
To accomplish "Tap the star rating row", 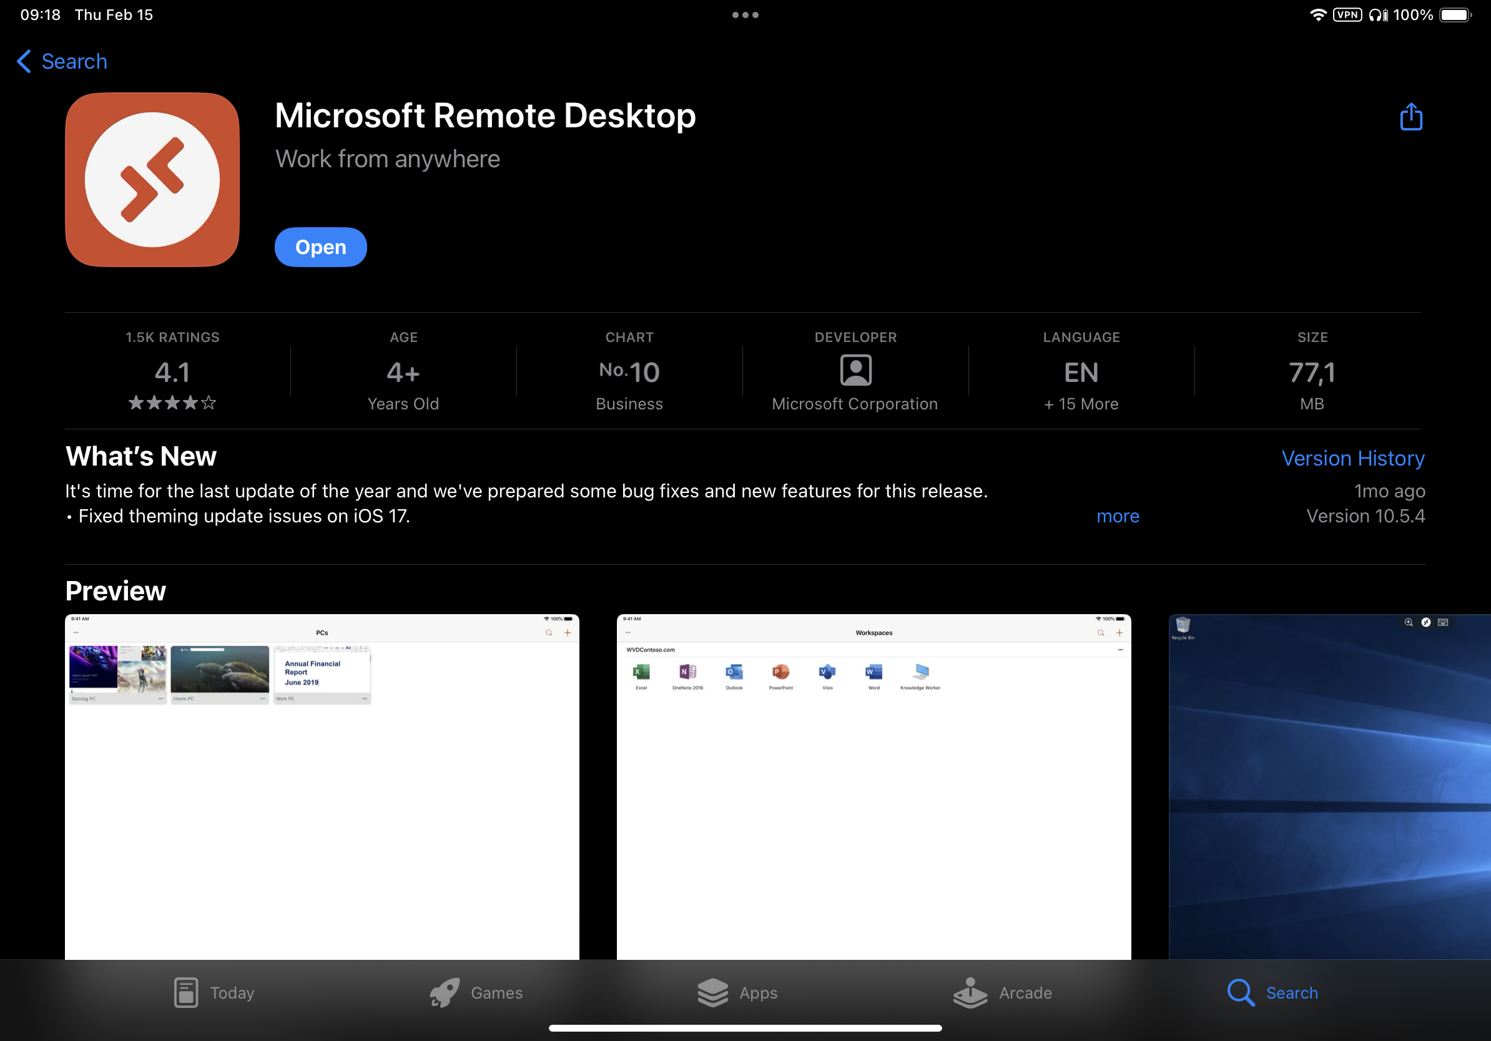I will [172, 403].
